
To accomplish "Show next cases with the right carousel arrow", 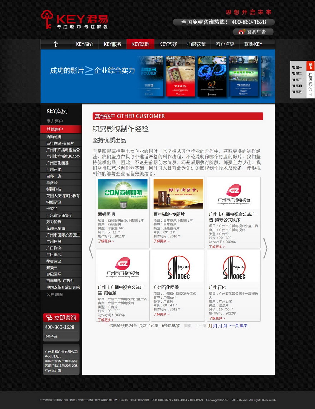I will pos(265,248).
